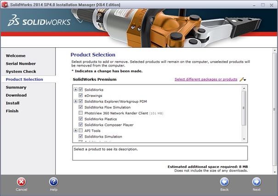Uncheck the eDrawings checkbox

81,95
